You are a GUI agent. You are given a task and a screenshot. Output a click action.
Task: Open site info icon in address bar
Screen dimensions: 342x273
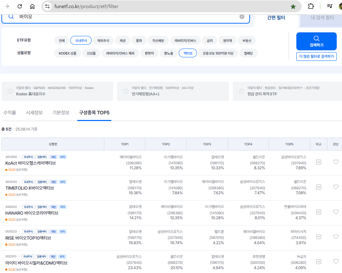pos(47,6)
